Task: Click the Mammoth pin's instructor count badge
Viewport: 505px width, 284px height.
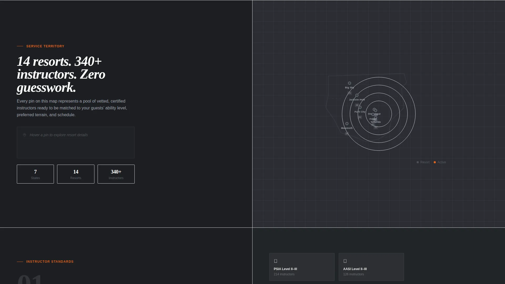Action: pos(347,134)
